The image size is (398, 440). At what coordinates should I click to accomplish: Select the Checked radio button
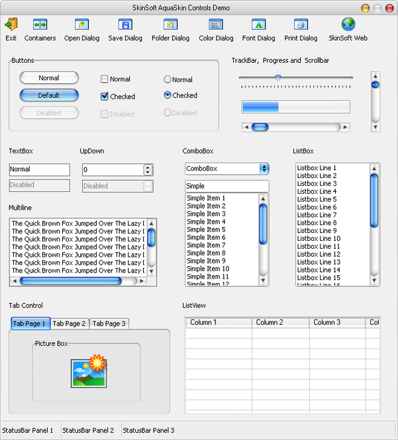[x=168, y=95]
